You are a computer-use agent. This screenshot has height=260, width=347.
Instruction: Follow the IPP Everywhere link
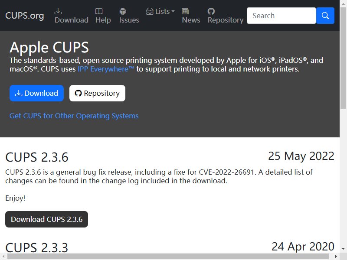[106, 69]
